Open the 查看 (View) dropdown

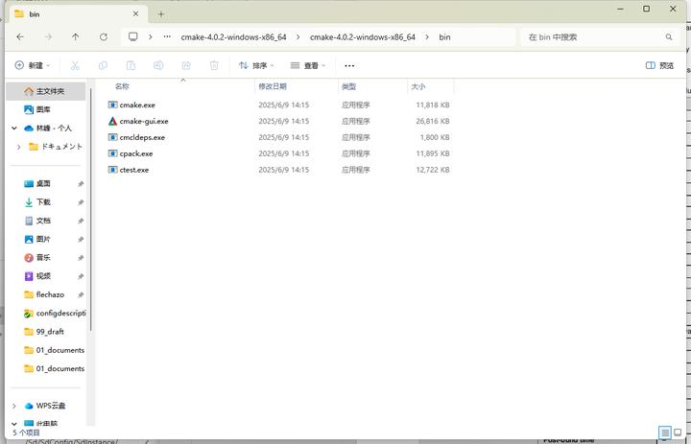click(x=308, y=65)
